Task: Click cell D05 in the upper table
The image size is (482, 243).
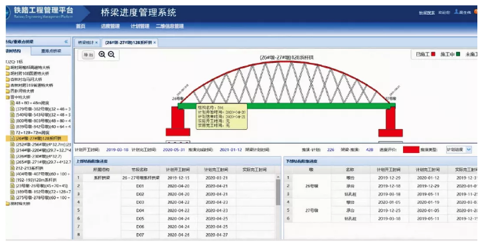Action: coord(140,219)
